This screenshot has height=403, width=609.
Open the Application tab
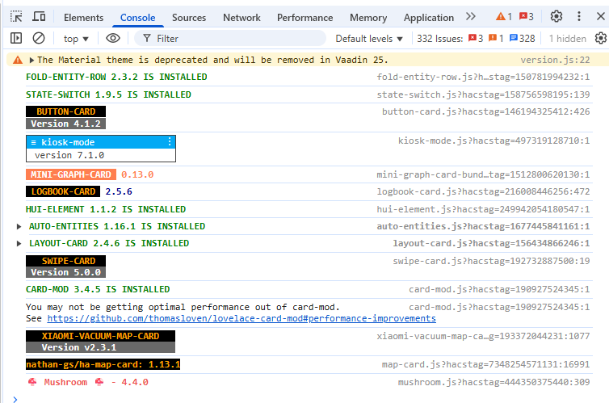pos(428,18)
